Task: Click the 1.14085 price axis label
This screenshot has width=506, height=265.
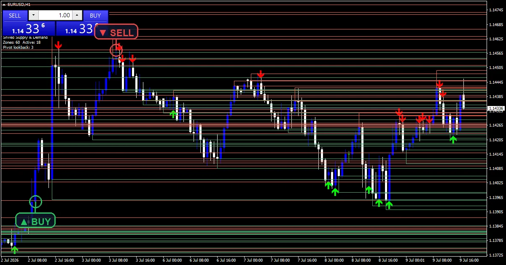Action: coord(495,169)
